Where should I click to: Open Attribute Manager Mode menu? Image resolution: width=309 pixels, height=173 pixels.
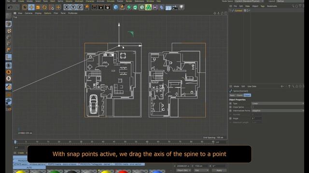click(x=236, y=86)
